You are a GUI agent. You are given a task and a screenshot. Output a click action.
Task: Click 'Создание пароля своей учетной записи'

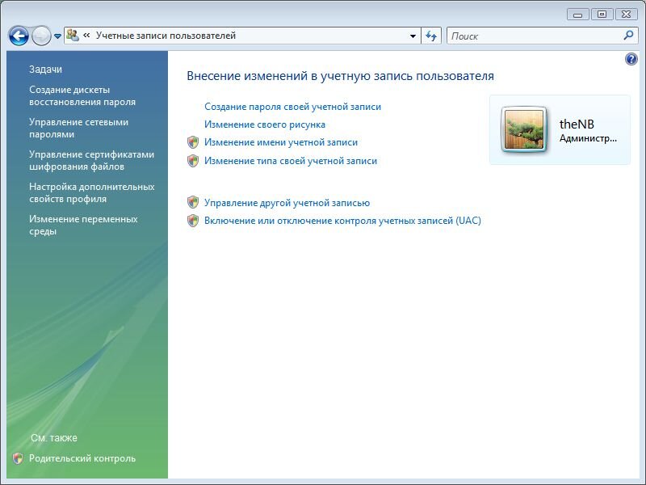click(292, 107)
